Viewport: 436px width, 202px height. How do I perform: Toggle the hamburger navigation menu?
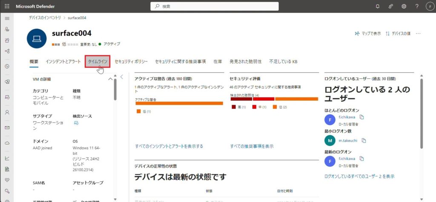(x=7, y=19)
